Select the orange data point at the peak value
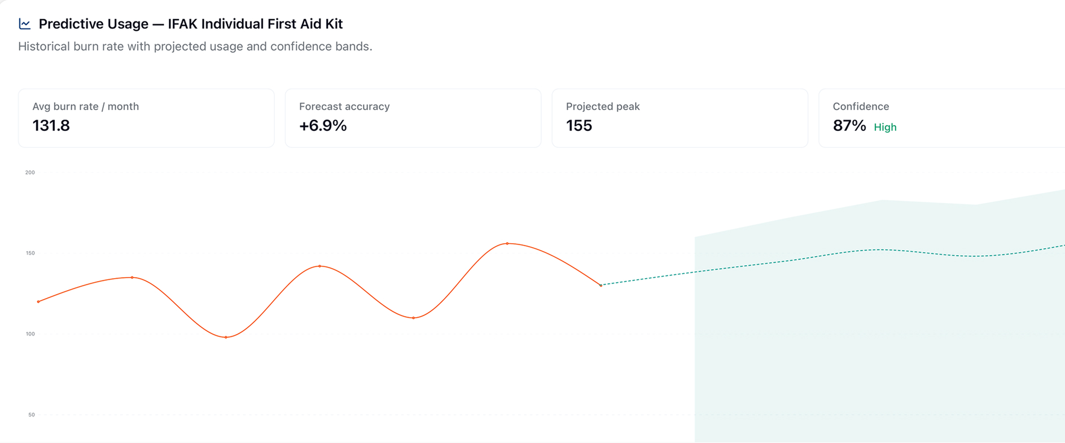1065x443 pixels. 507,243
